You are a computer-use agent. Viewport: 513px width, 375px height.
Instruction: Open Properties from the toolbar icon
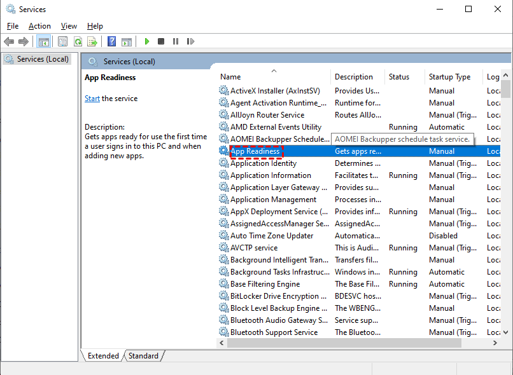[x=62, y=41]
